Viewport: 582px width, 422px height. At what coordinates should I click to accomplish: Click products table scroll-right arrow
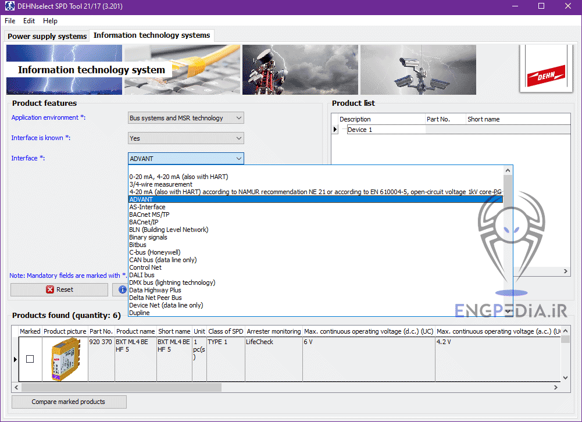[x=556, y=387]
